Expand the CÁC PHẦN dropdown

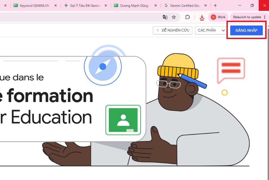211,30
